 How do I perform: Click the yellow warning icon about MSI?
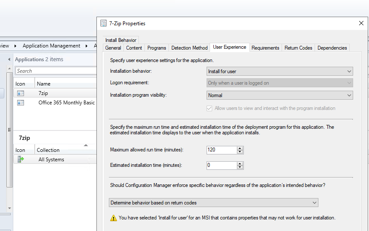[x=114, y=218]
